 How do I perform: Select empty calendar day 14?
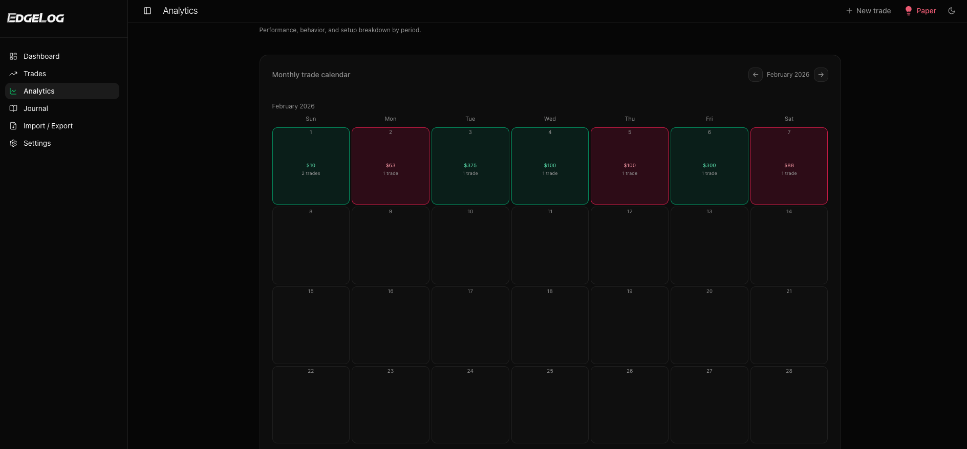(789, 245)
